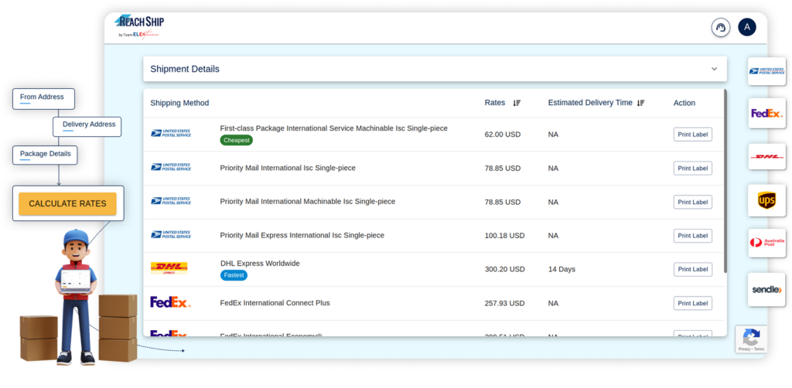The image size is (792, 388).
Task: Click 'DHL Express Worldwide' method name
Action: [260, 264]
